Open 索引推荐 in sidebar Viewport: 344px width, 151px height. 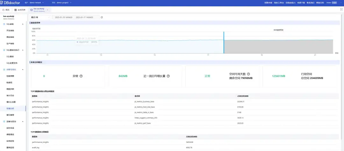(x=10, y=115)
